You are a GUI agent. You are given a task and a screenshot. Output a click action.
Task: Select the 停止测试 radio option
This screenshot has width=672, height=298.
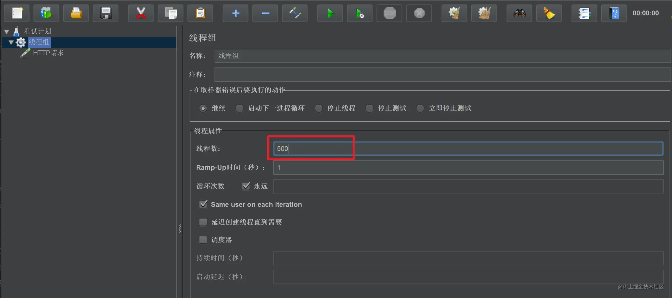coord(369,108)
